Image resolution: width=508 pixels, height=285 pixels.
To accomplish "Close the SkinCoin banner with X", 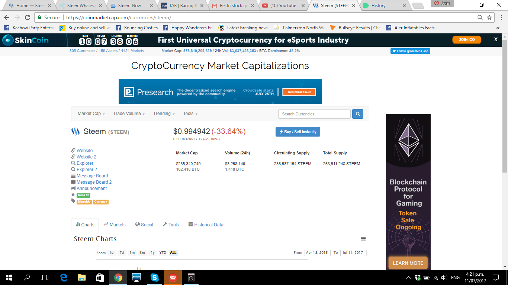I will pyautogui.click(x=496, y=39).
